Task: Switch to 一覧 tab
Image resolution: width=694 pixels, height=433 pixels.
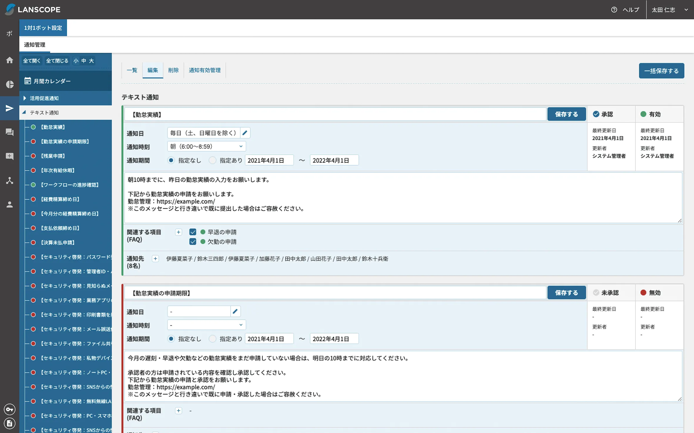Action: coord(132,70)
